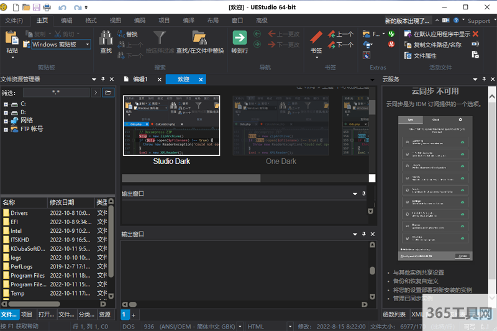This screenshot has height=331, width=497.
Task: Click the save icon in the title bar
Action: 36,7
